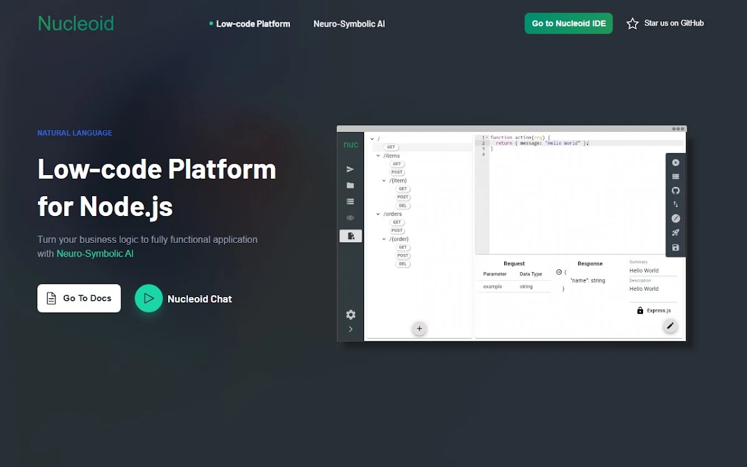Image resolution: width=747 pixels, height=467 pixels.
Task: Click the Express.js label
Action: 659,311
